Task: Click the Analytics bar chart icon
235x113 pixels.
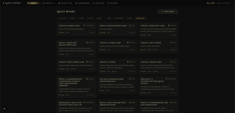Action: click(x=94, y=3)
